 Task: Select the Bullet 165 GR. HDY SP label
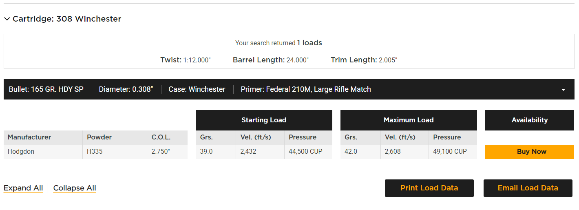[x=46, y=89]
